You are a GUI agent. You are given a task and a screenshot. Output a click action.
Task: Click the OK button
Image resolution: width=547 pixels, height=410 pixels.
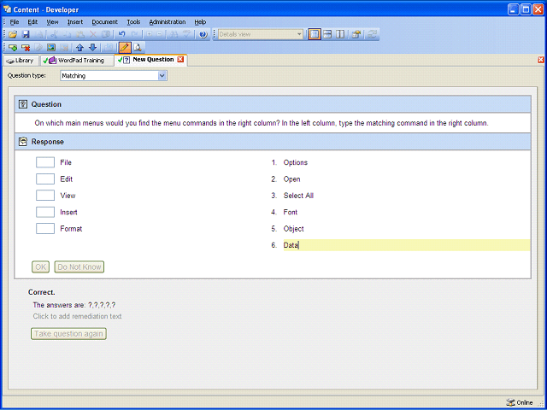40,267
